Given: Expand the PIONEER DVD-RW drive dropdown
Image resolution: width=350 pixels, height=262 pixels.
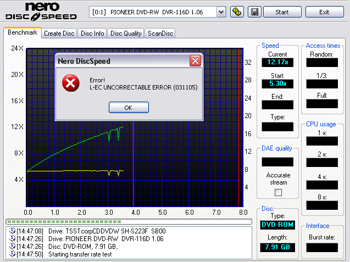Looking at the screenshot, I should 221,12.
